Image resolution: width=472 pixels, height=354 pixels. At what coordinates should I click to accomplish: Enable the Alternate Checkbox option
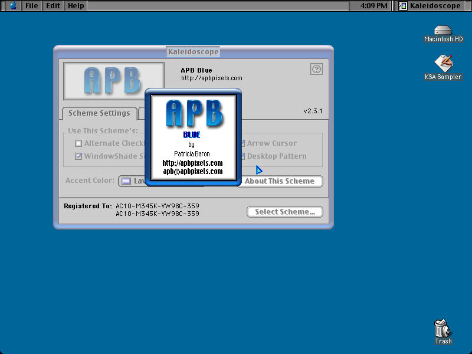point(78,143)
